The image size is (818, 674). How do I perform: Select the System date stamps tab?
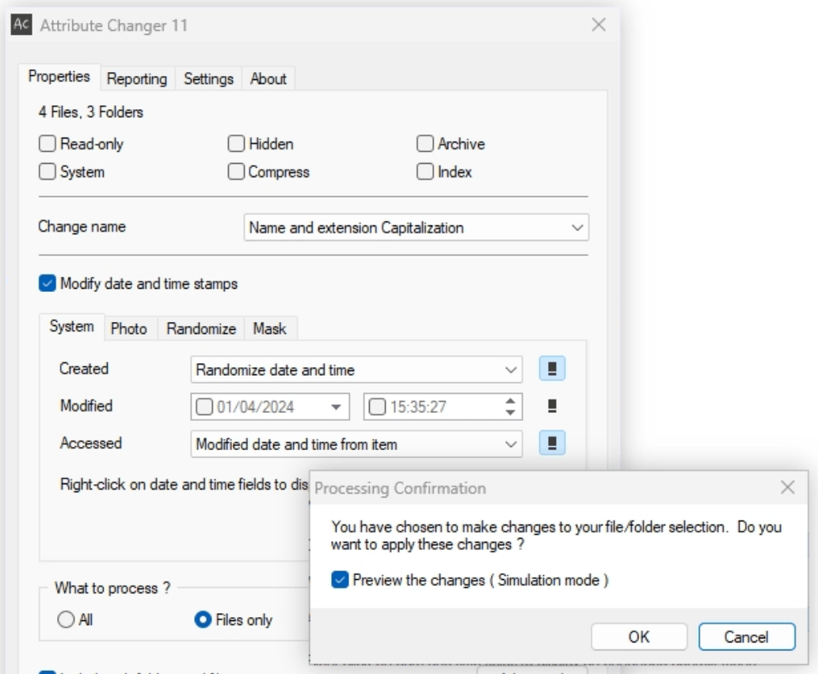71,326
